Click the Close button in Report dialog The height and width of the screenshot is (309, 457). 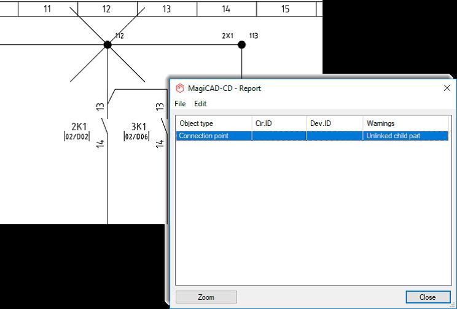pyautogui.click(x=428, y=297)
